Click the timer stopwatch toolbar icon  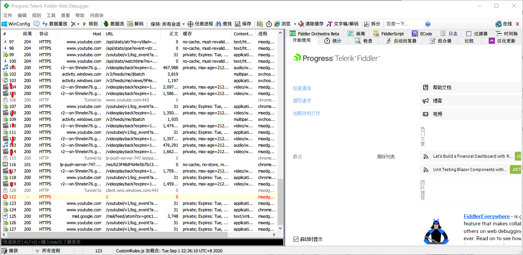pos(269,24)
